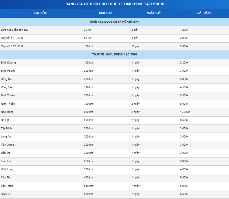Select the Bạc Liêu destination cell
The height and width of the screenshot is (199, 229).
(x=41, y=194)
